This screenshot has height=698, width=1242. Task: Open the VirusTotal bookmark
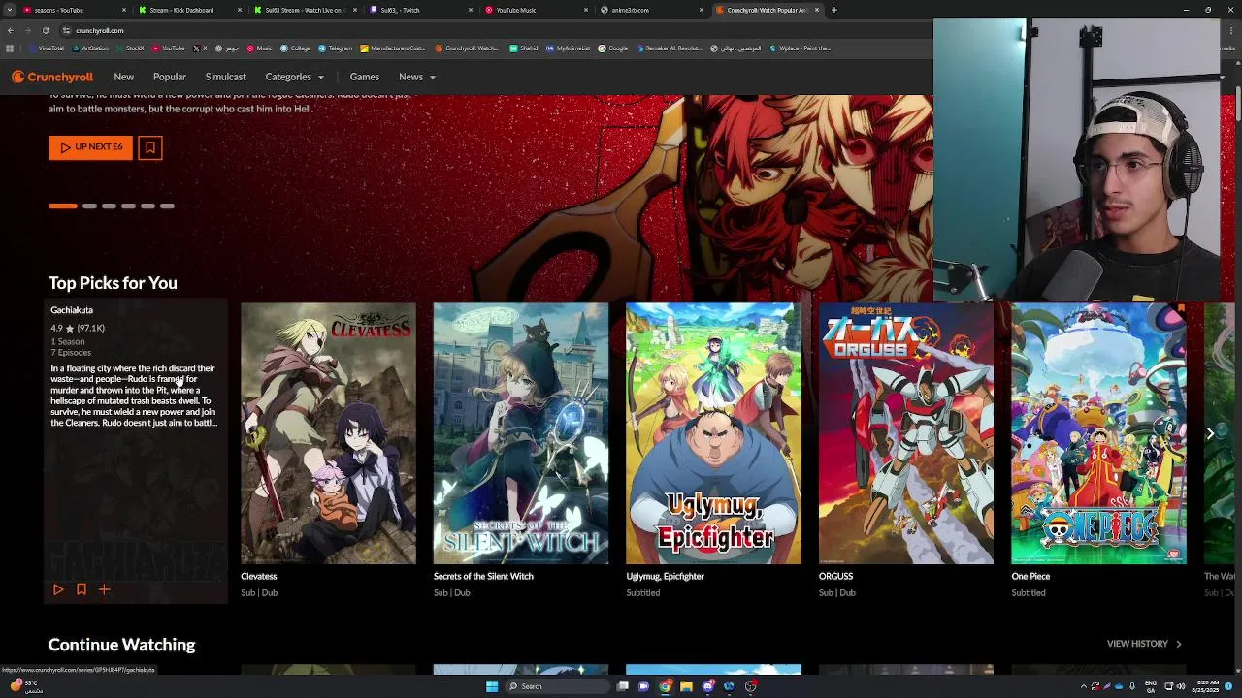pyautogui.click(x=47, y=48)
